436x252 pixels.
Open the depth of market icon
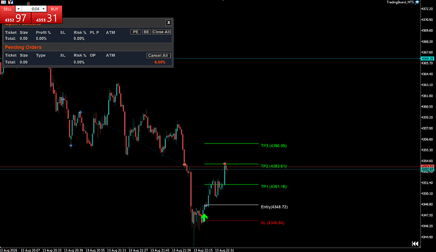click(11, 3)
